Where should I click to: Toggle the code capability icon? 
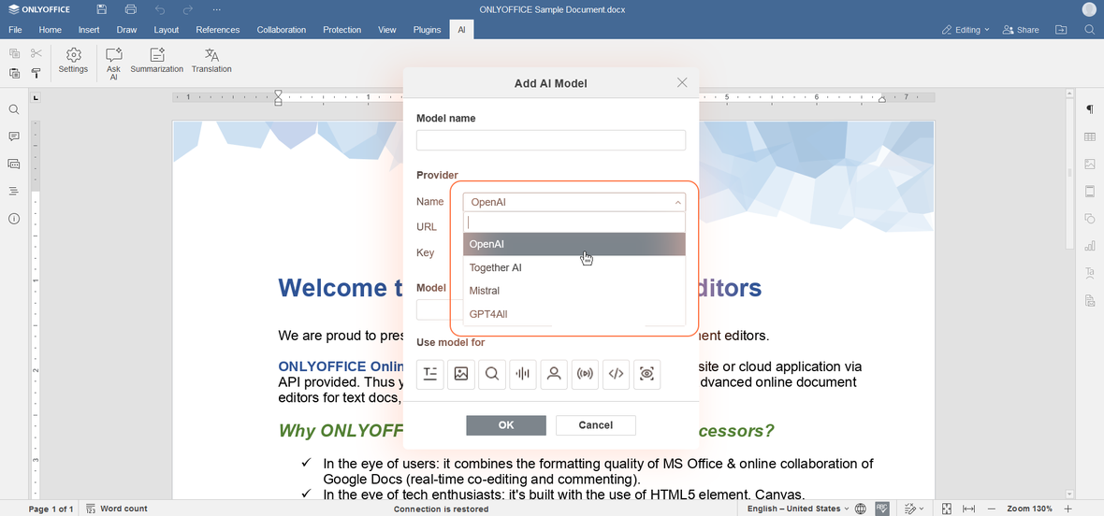[616, 374]
